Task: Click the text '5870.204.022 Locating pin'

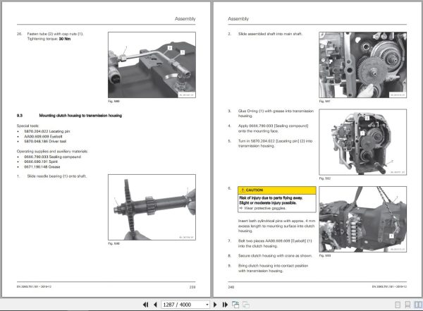Action: click(x=47, y=131)
